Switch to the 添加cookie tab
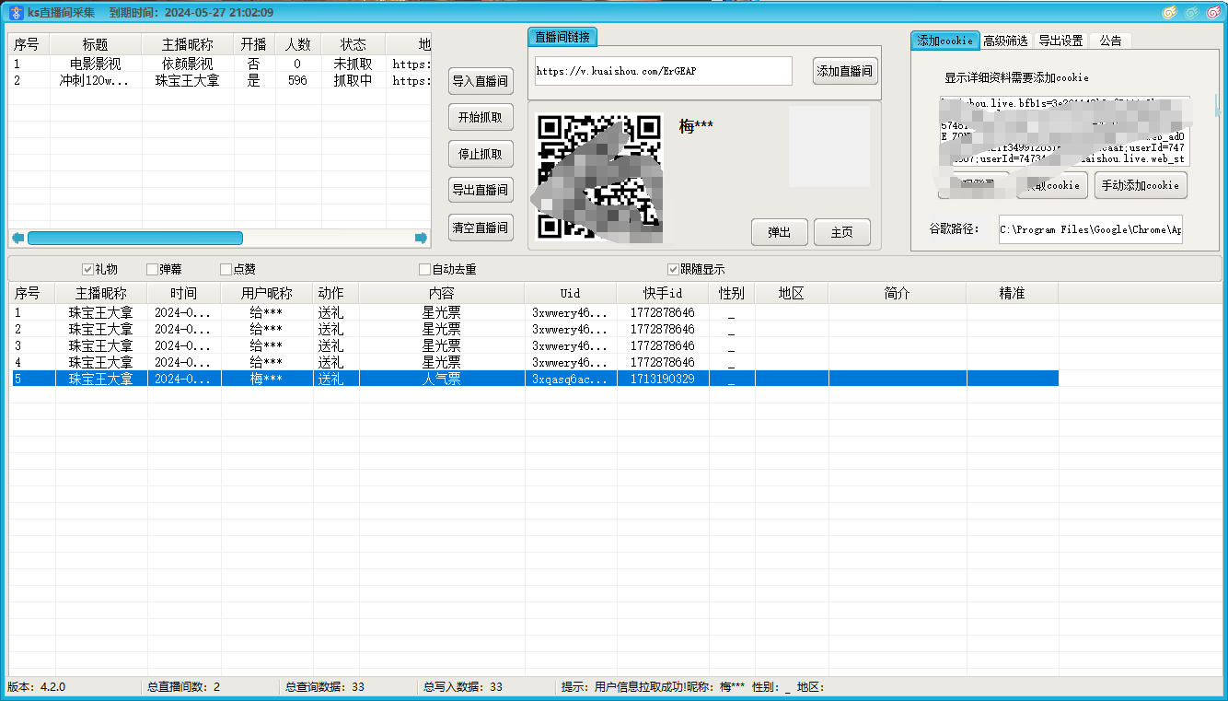The image size is (1228, 701). [944, 41]
